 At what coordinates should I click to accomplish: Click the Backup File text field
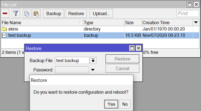coord(72,60)
